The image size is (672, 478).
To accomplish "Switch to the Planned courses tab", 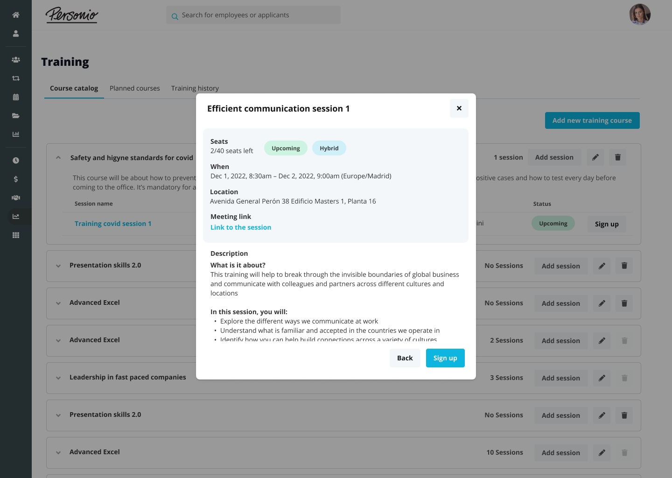I will (134, 88).
